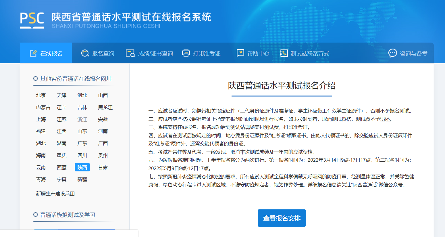
Task: Select 广西 province link
Action: [x=103, y=143]
